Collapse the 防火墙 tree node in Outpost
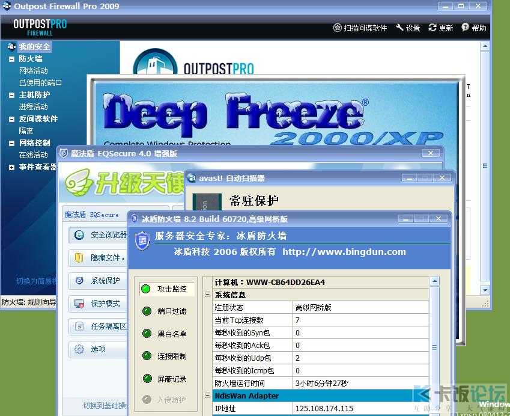 pyautogui.click(x=11, y=60)
